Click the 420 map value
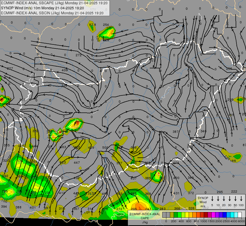Viewport: 246px width, 226px height. (176, 178)
